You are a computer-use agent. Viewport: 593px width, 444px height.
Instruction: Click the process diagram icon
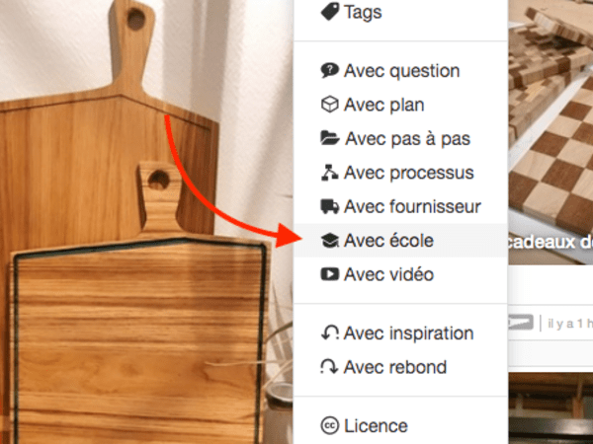330,173
